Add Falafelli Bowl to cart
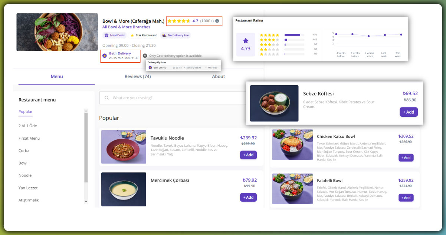The height and width of the screenshot is (235, 446). coord(406,198)
